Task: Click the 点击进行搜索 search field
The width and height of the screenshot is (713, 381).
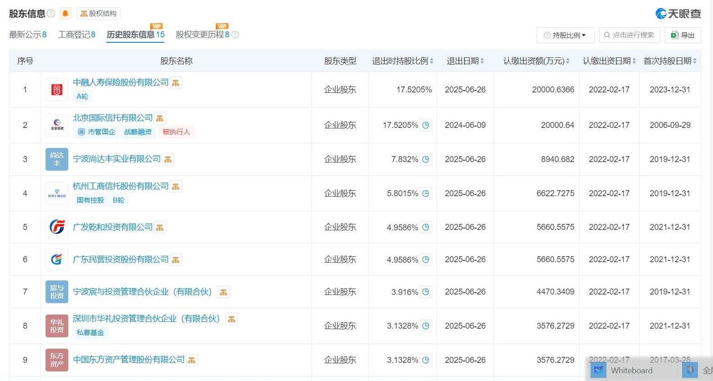Action: pos(629,35)
